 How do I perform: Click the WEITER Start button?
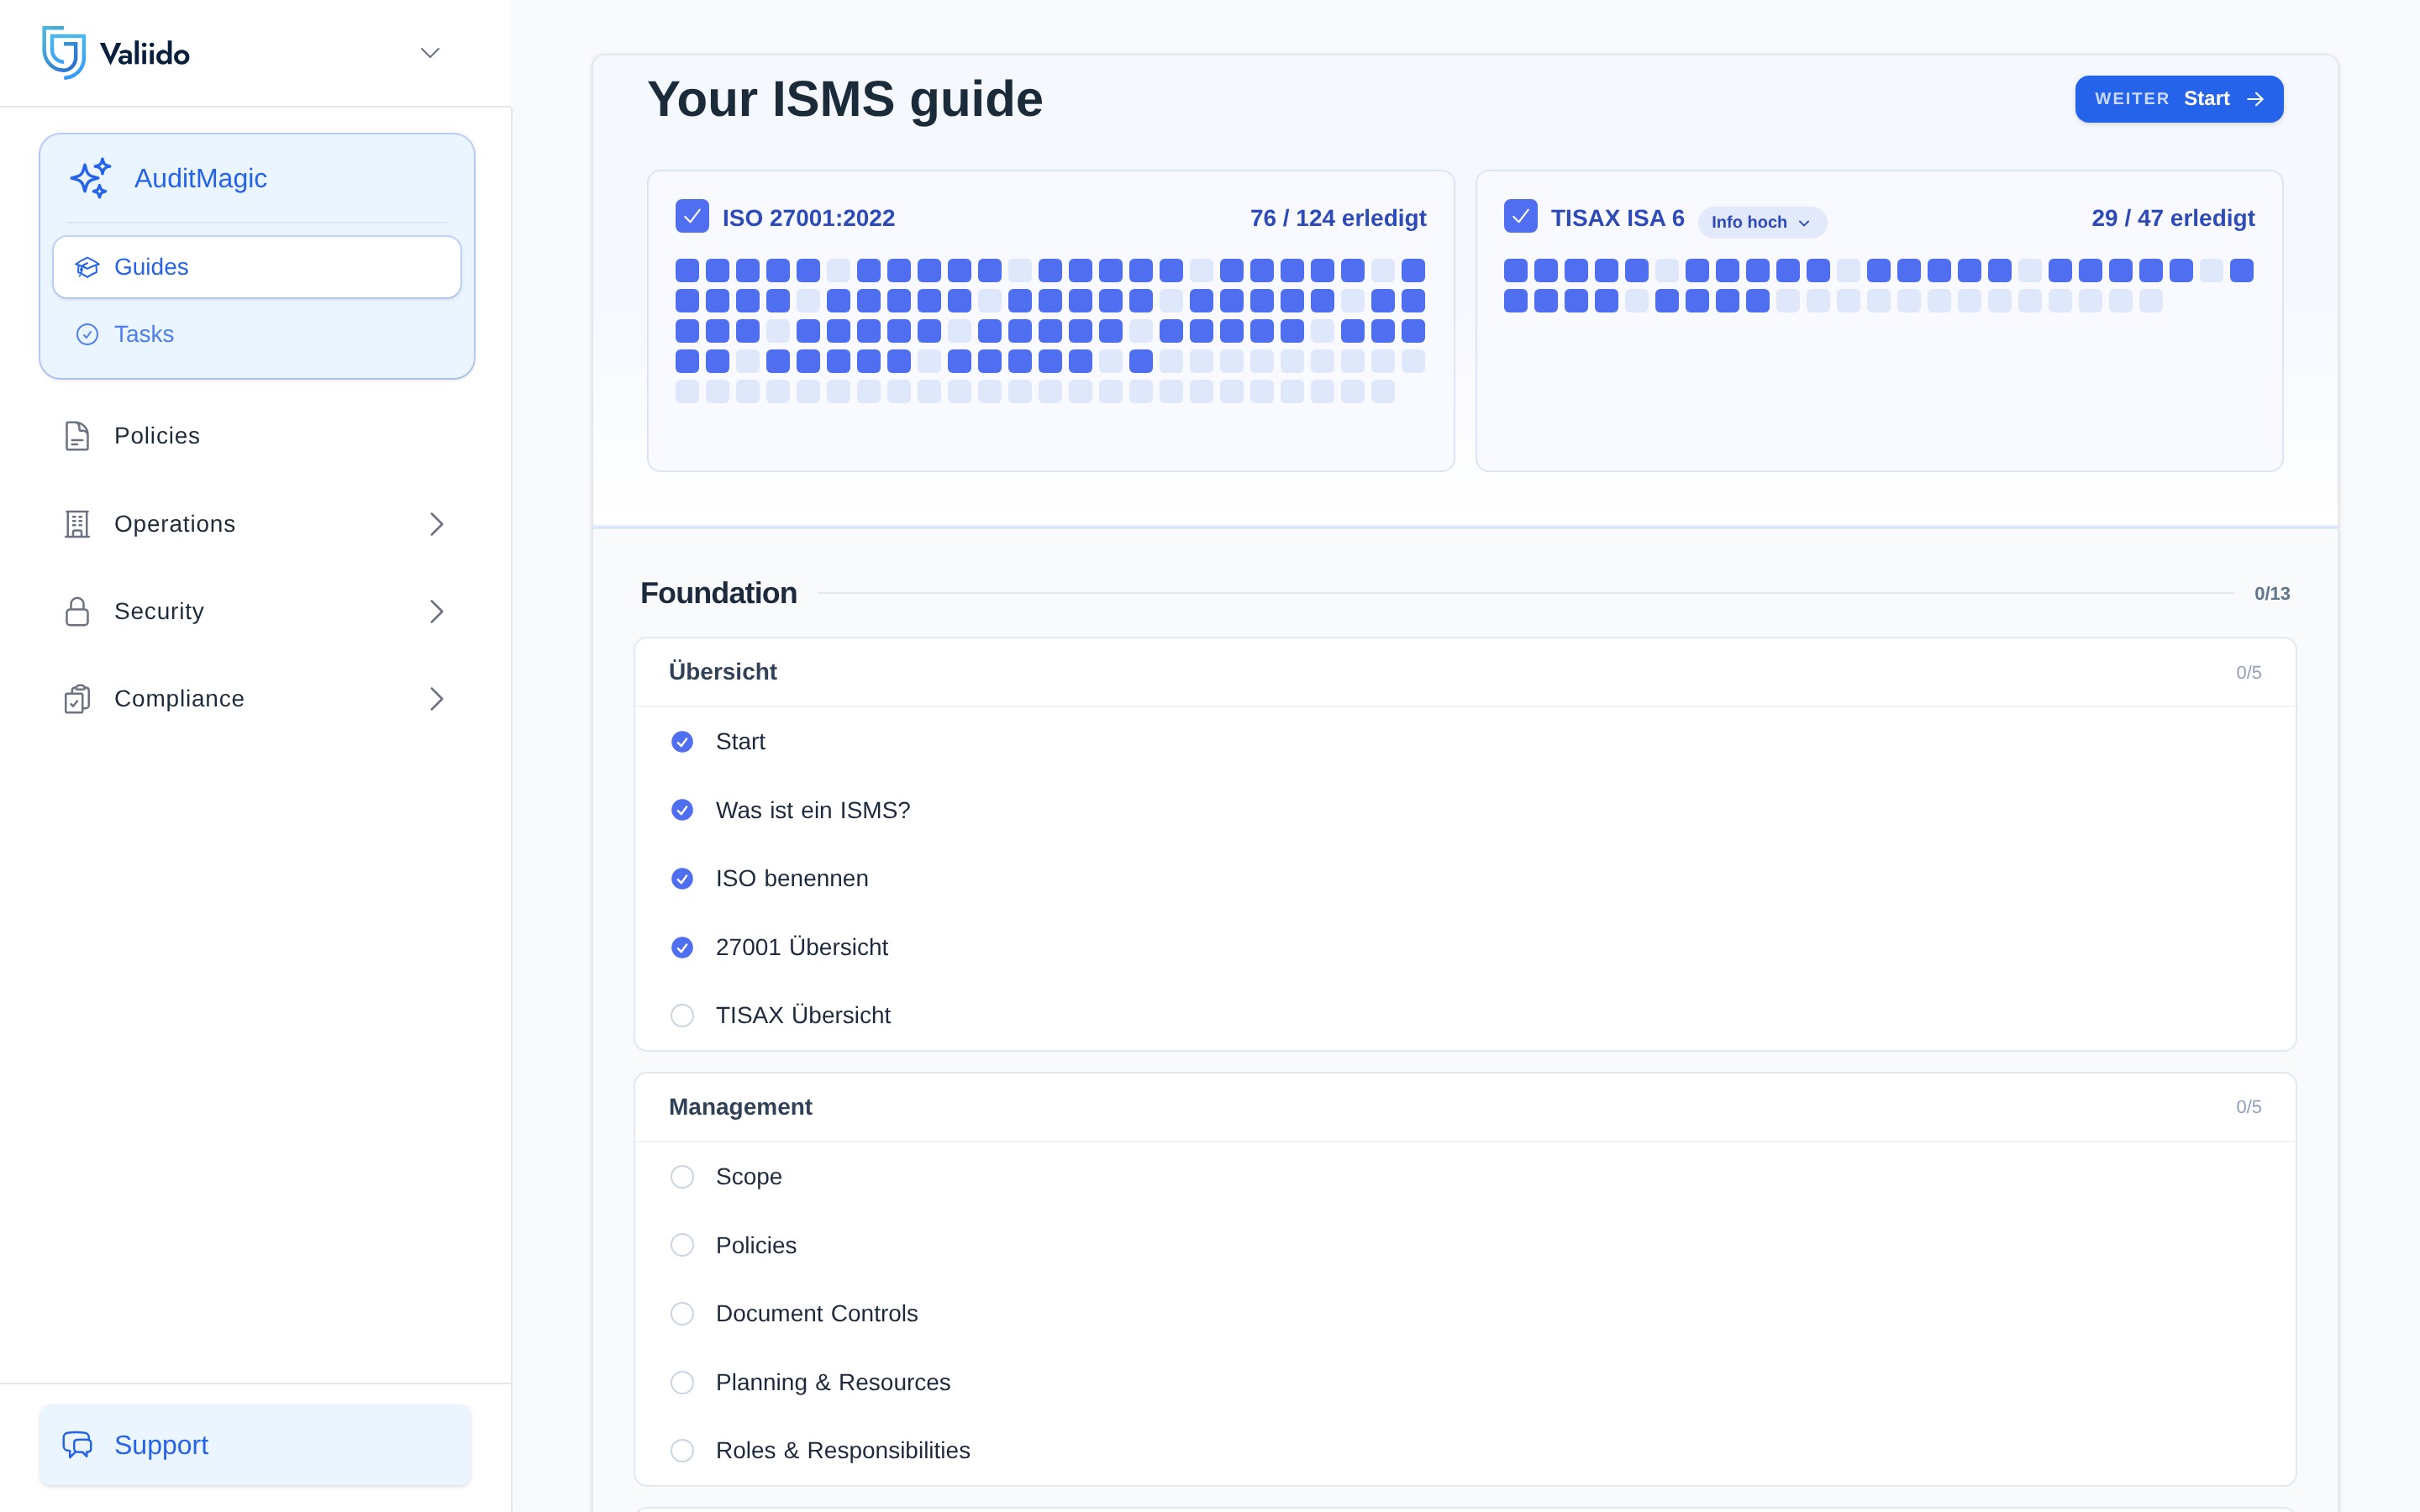[2178, 99]
